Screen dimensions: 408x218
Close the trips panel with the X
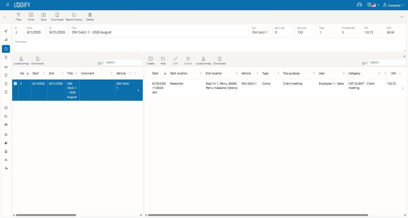[x=404, y=57]
